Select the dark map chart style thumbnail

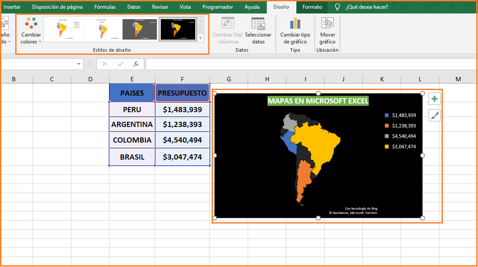[x=177, y=29]
